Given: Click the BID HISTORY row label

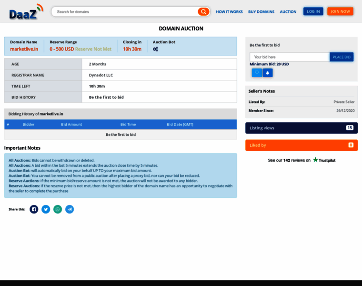Looking at the screenshot, I should click(x=23, y=98).
